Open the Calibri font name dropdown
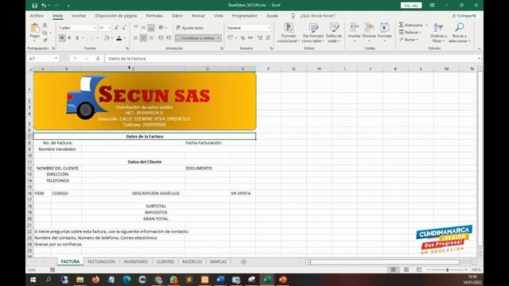The image size is (509, 286). (x=95, y=28)
